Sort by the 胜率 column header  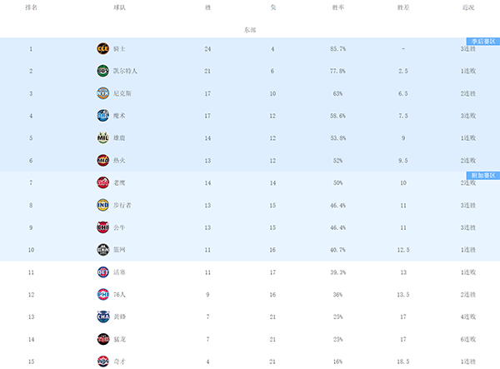[x=337, y=7]
